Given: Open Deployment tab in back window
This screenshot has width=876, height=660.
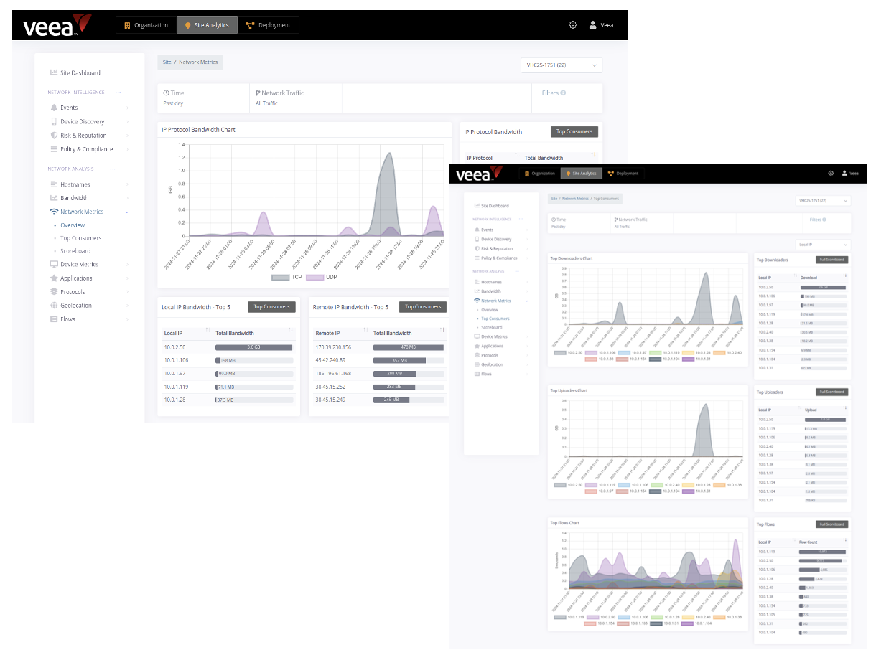Looking at the screenshot, I should point(269,25).
